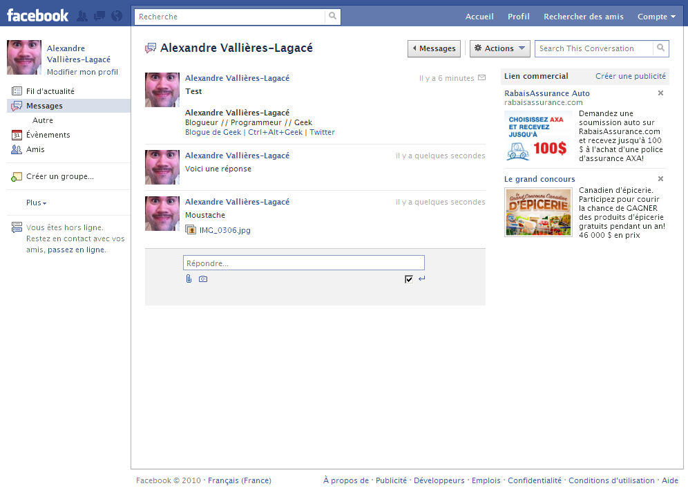Click 'passez en ligne' link
The image size is (688, 488).
pyautogui.click(x=77, y=250)
